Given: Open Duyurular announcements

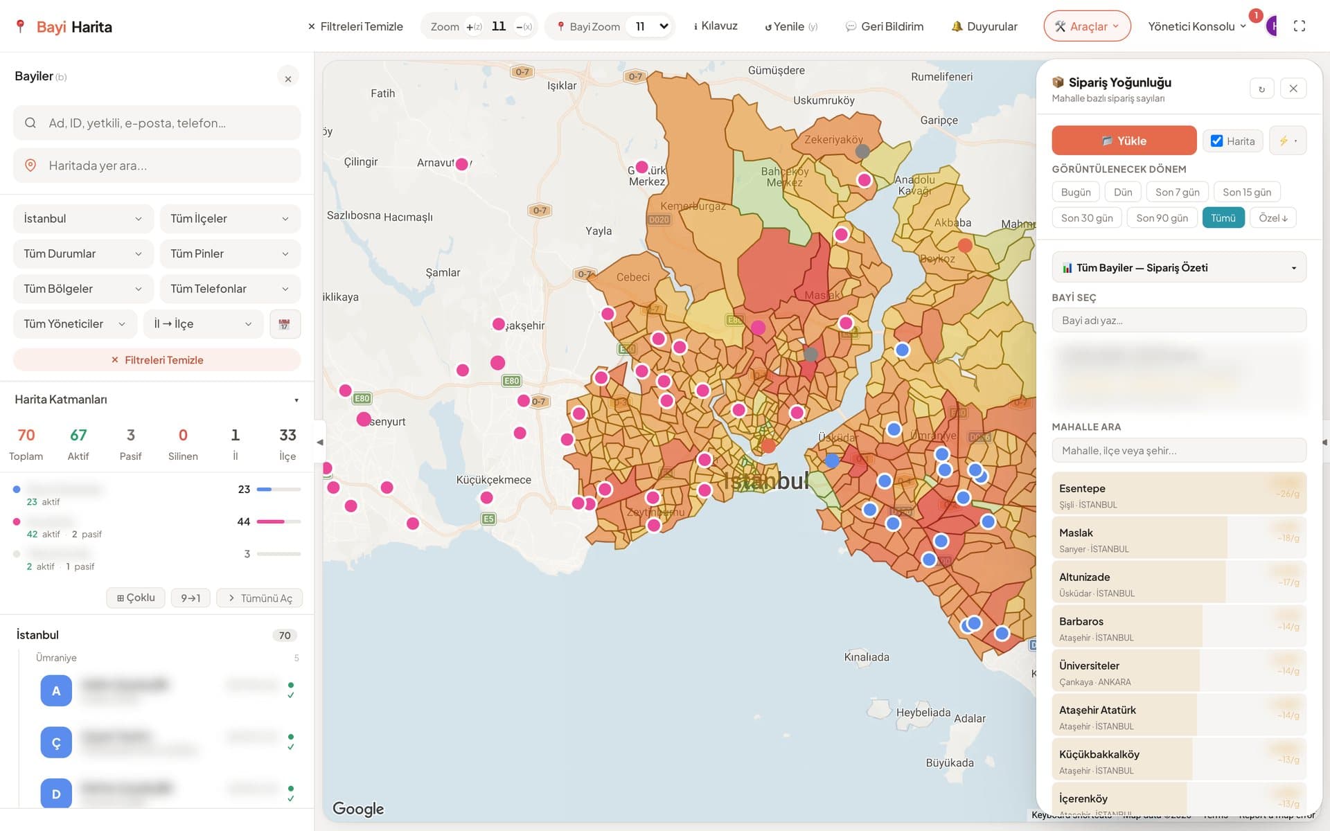Looking at the screenshot, I should [x=984, y=27].
